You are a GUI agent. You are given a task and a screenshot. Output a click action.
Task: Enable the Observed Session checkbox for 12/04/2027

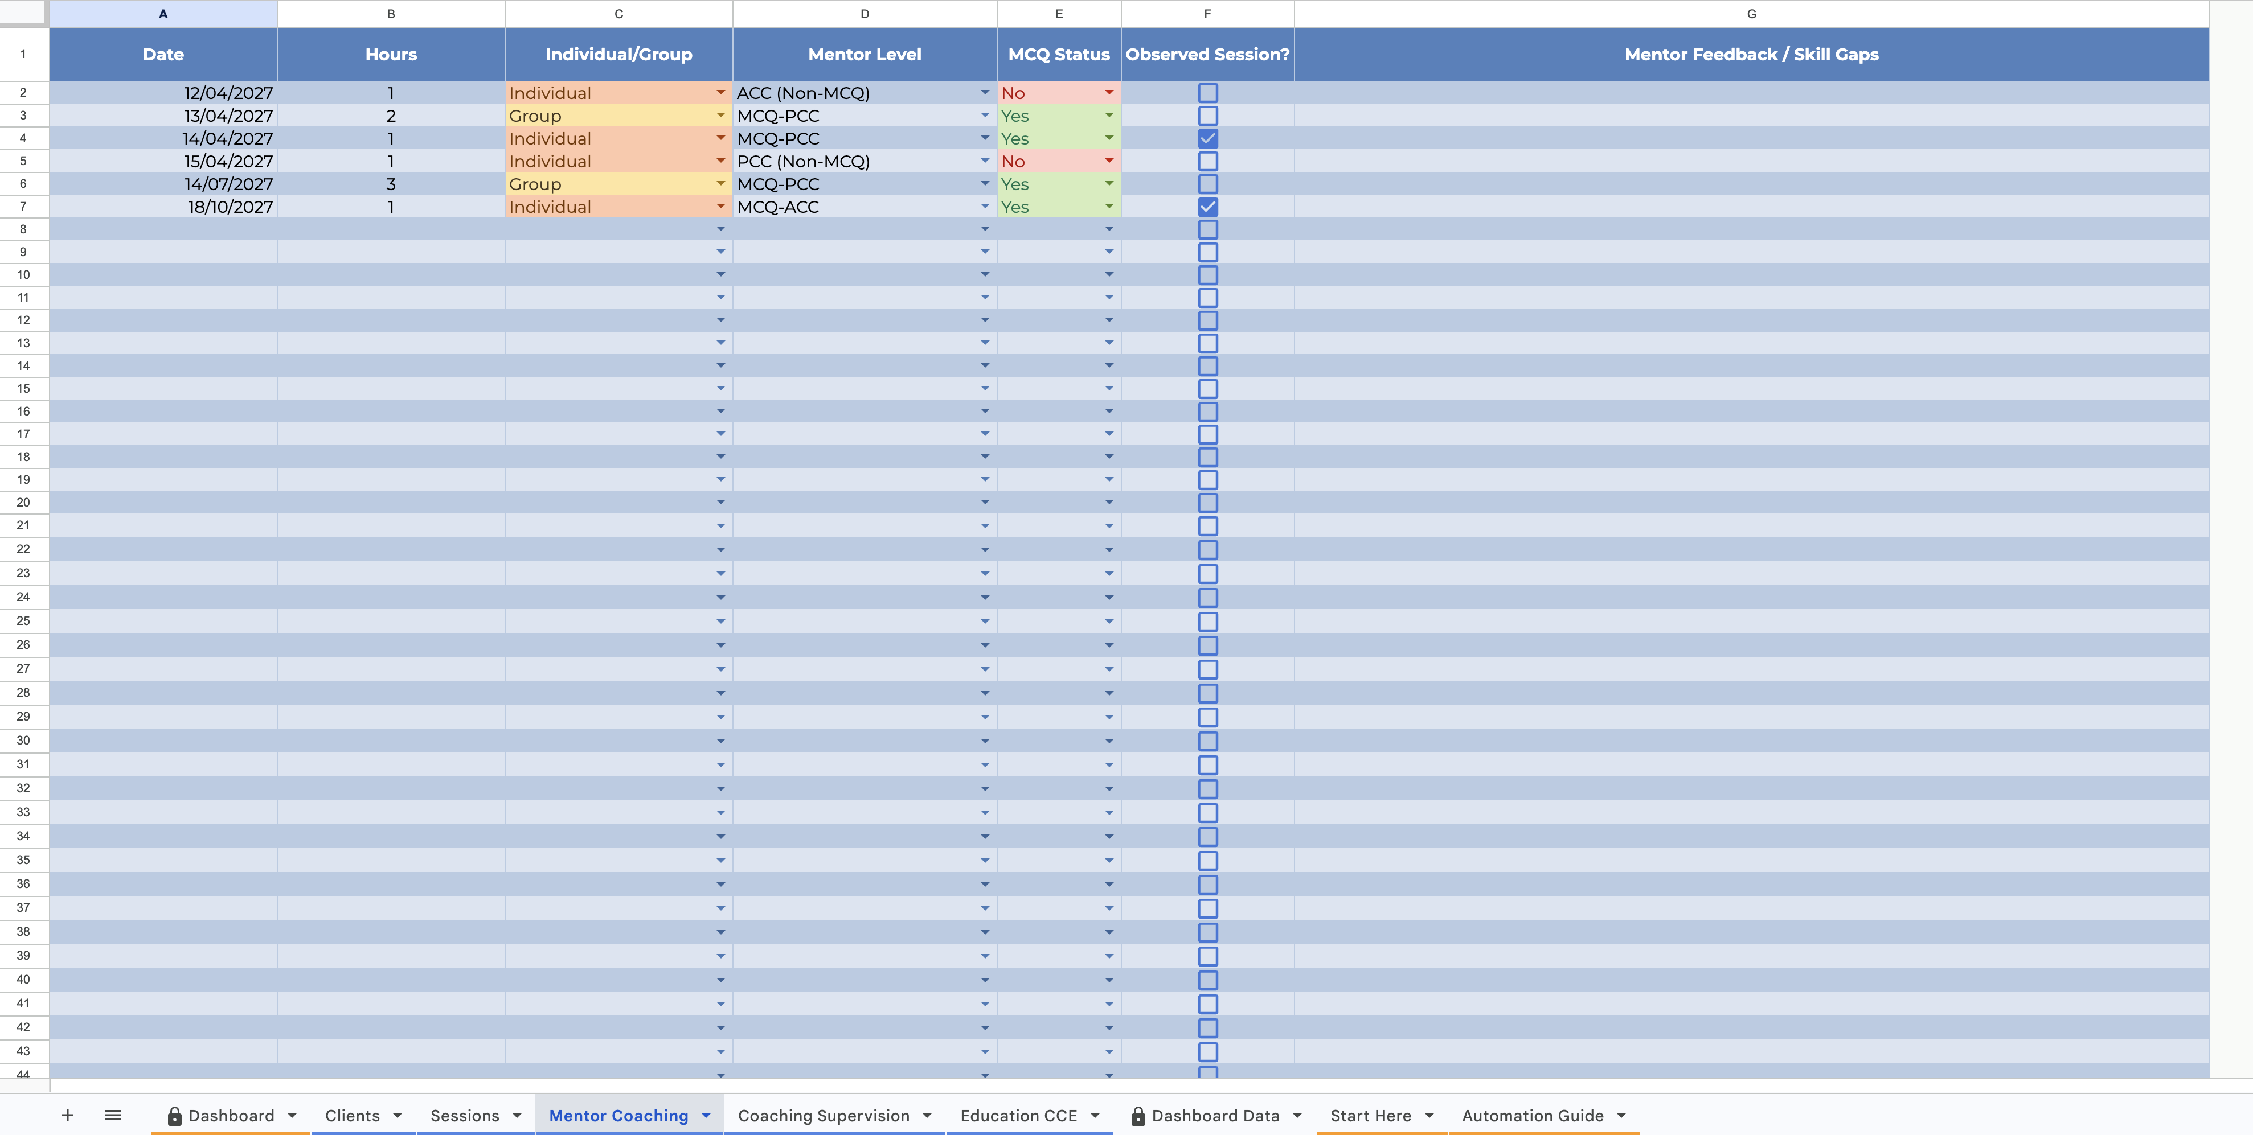1208,92
